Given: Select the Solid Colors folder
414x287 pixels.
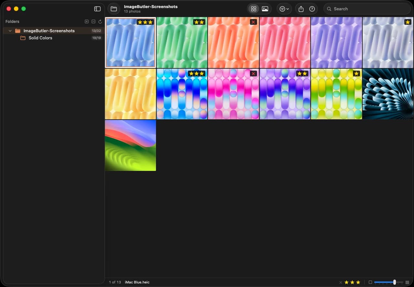Looking at the screenshot, I should [54, 38].
